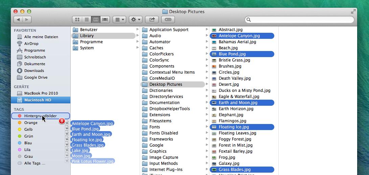Screen dimensions: 369x175
Task: Switch to icon view
Action: click(x=77, y=20)
